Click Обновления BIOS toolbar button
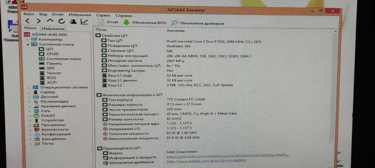The image size is (375, 168). (144, 23)
